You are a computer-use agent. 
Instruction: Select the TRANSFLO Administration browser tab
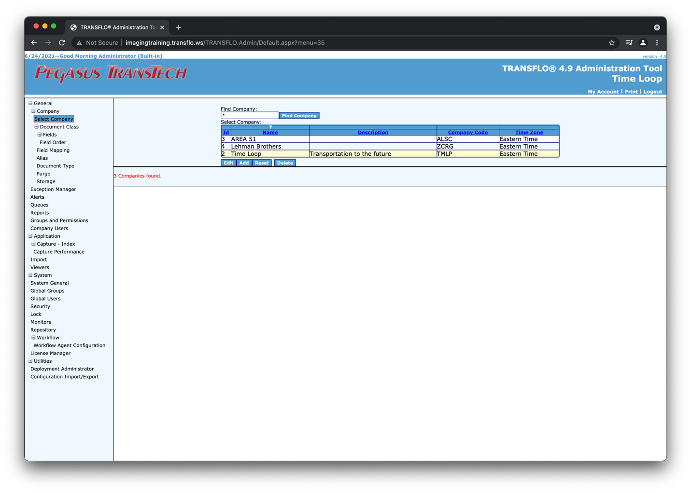117,27
